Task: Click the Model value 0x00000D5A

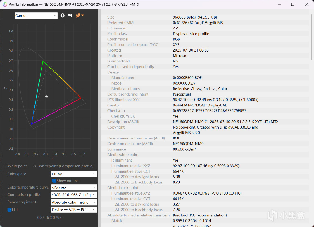Action: [184, 83]
